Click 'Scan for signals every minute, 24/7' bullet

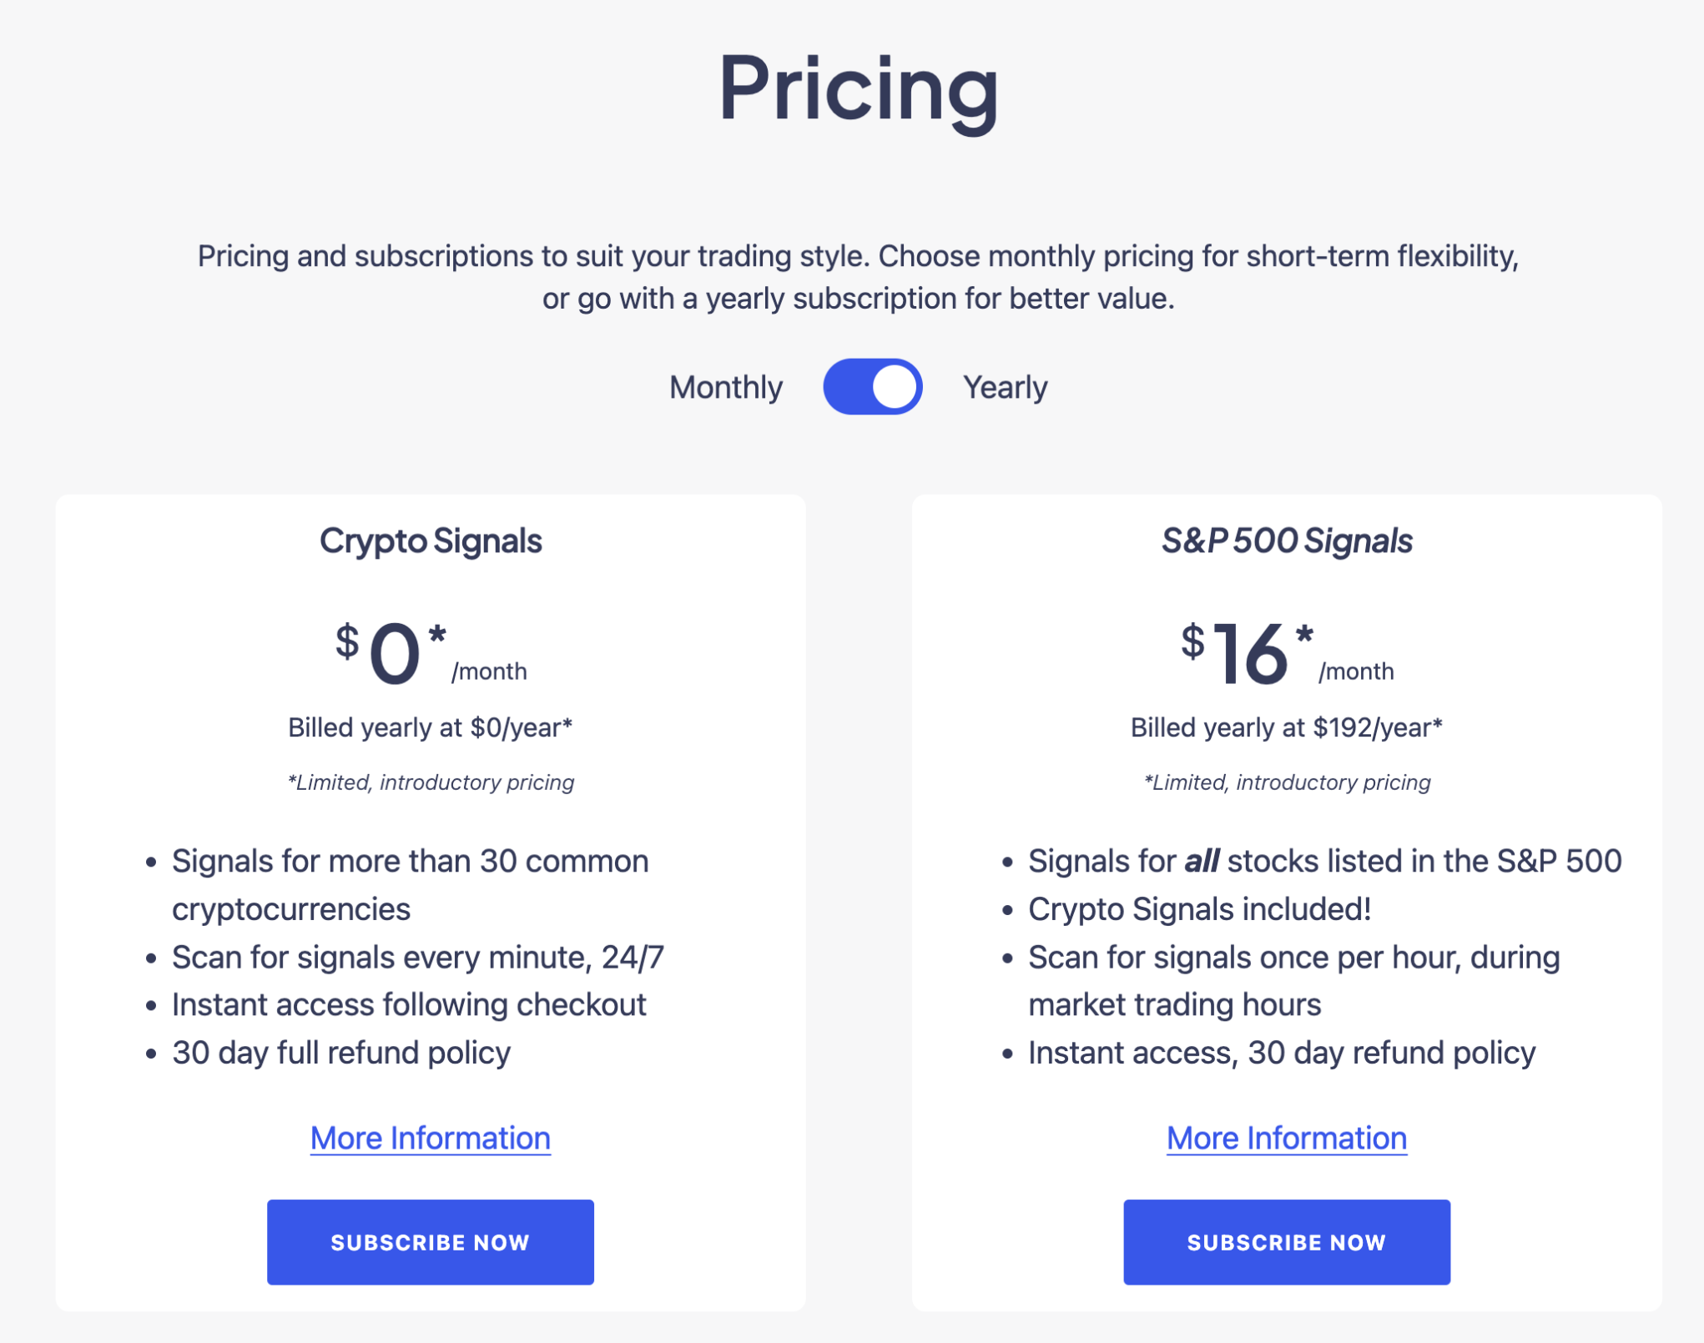coord(418,957)
